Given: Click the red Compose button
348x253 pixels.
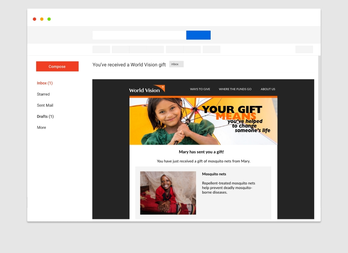Looking at the screenshot, I should 57,66.
